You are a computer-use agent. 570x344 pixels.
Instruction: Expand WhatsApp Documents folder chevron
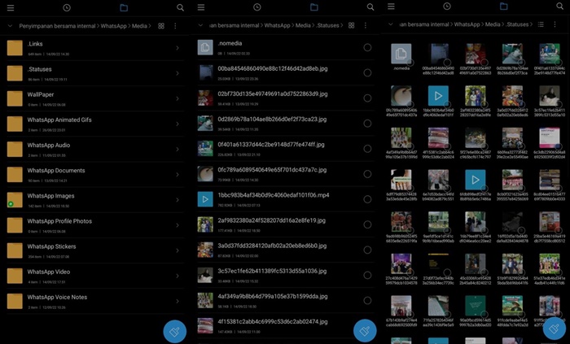click(178, 175)
